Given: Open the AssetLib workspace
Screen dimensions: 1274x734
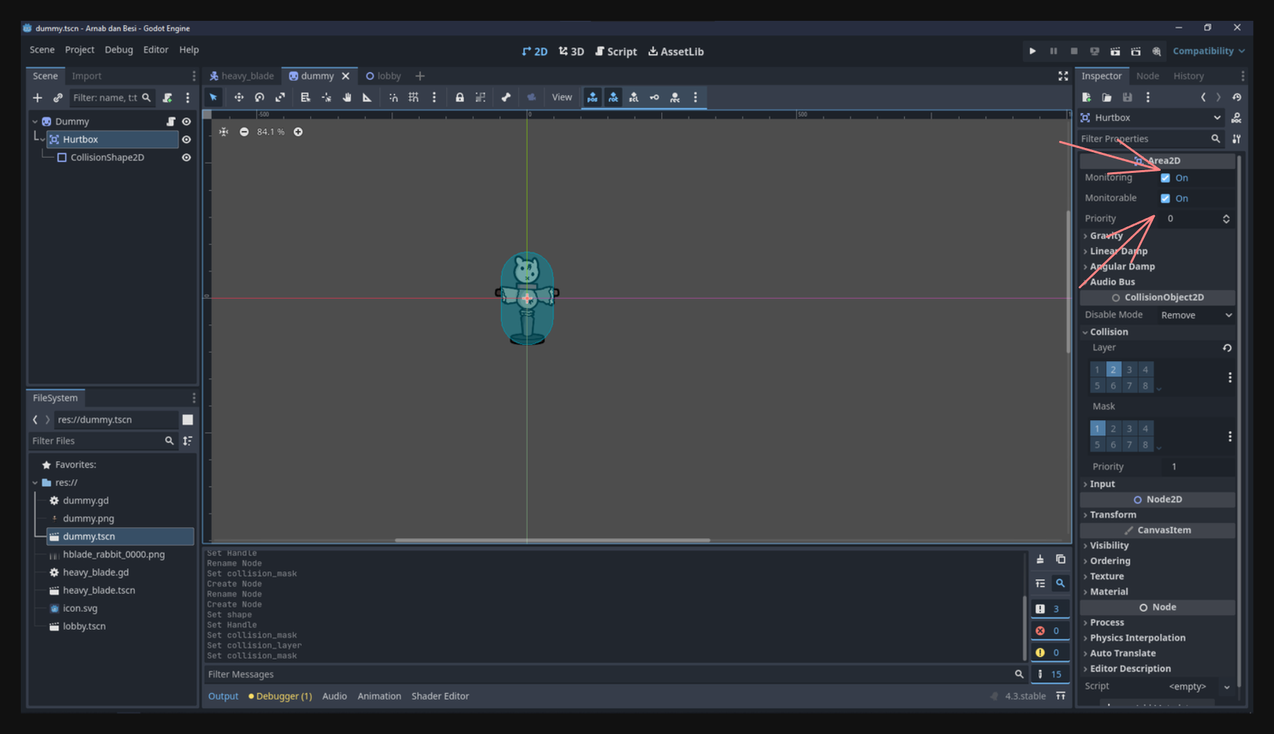Looking at the screenshot, I should pyautogui.click(x=676, y=51).
